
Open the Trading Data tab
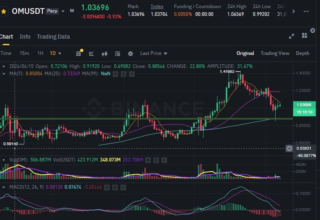click(x=53, y=37)
